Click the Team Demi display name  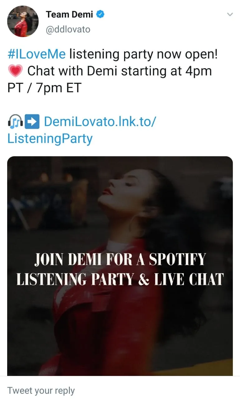pos(69,14)
